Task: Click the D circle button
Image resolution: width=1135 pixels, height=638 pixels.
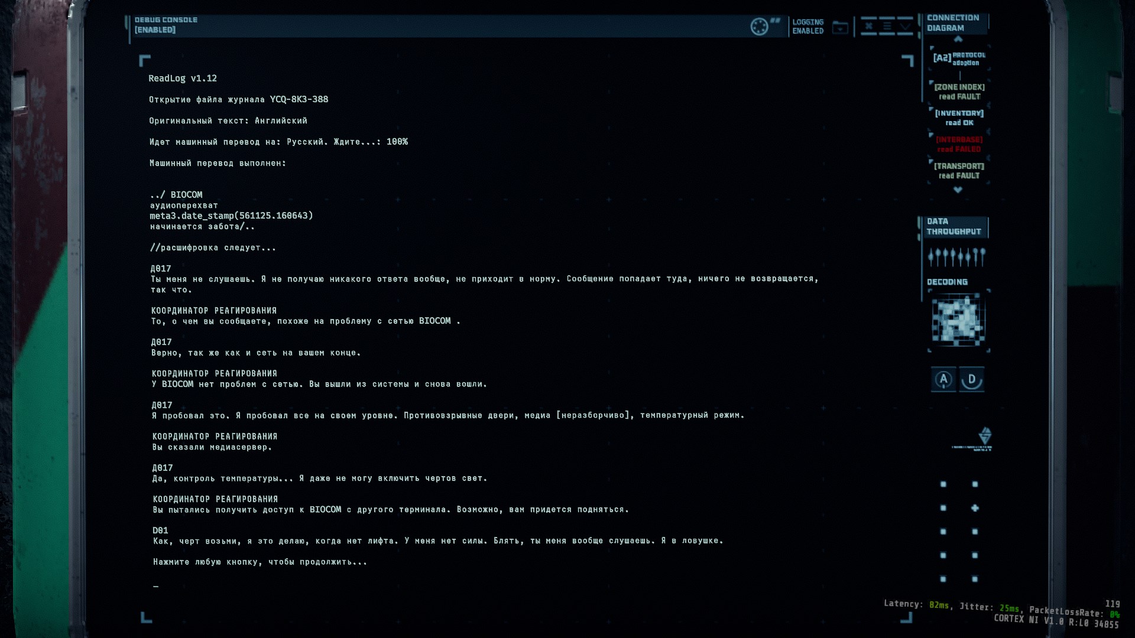Action: pos(971,379)
